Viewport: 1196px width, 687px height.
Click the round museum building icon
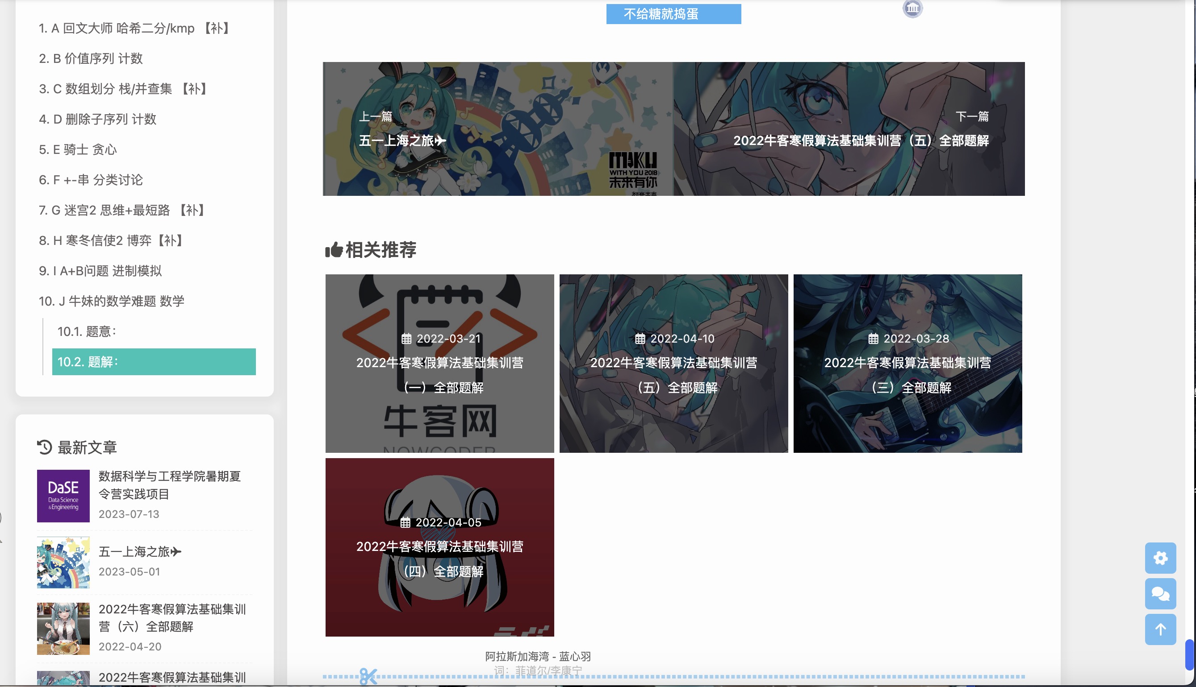pyautogui.click(x=912, y=8)
